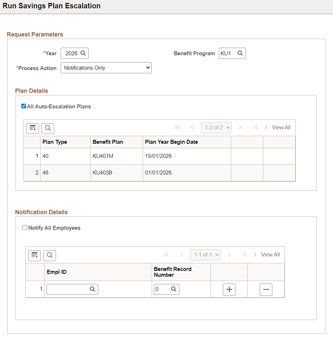The image size is (333, 341).
Task: Open the 1-1 of 1 page selector
Action: pos(205,254)
